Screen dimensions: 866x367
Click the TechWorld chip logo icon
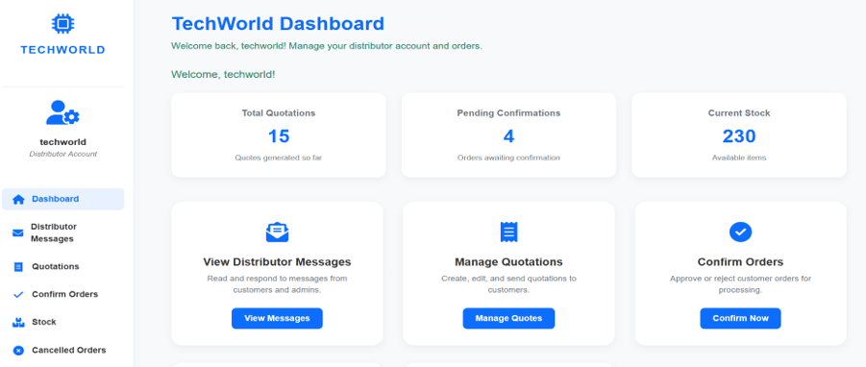pos(62,24)
